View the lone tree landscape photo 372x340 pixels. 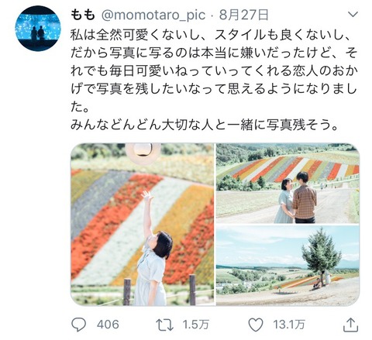tap(288, 266)
